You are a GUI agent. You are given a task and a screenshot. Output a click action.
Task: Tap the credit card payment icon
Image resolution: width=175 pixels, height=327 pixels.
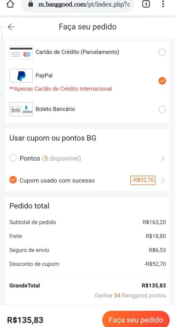tap(21, 53)
